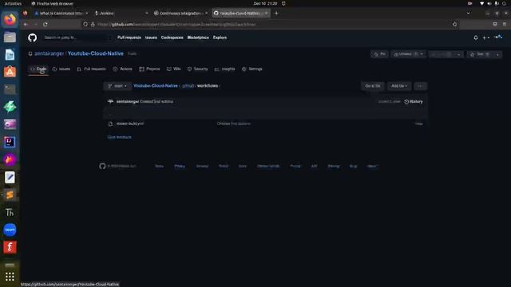Switch to the Continuous integration browser tab
The image size is (511, 287).
[181, 14]
